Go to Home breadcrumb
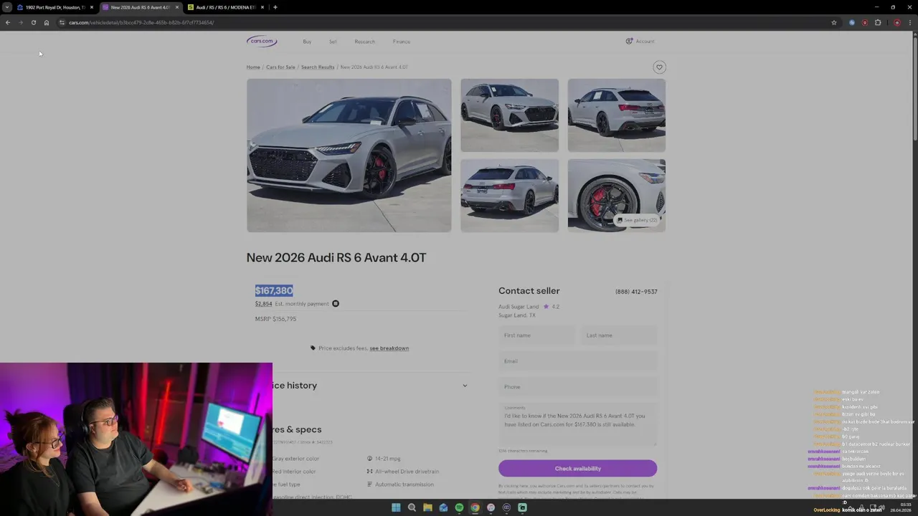Screen dimensions: 918x516 [x=253, y=67]
